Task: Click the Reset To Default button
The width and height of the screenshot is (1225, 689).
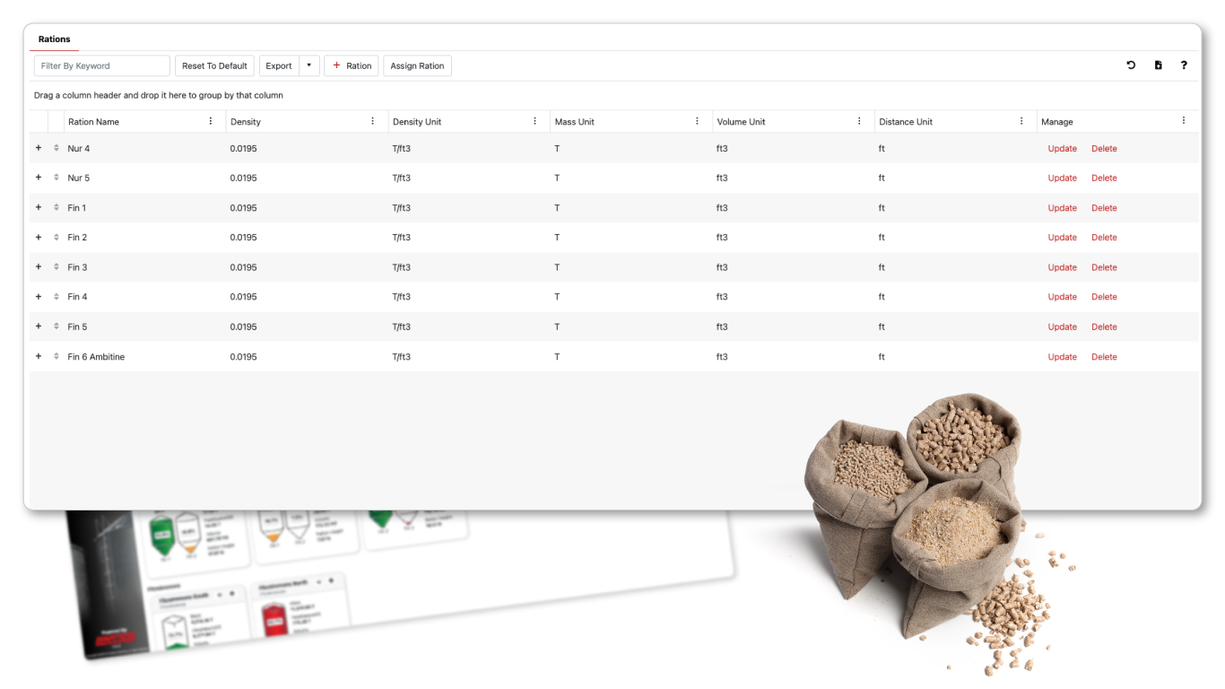Action: pos(214,65)
